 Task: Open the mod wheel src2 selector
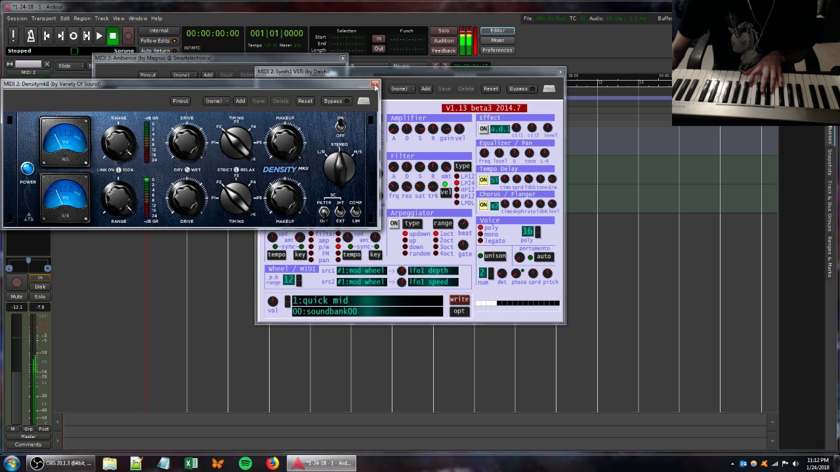coord(361,282)
